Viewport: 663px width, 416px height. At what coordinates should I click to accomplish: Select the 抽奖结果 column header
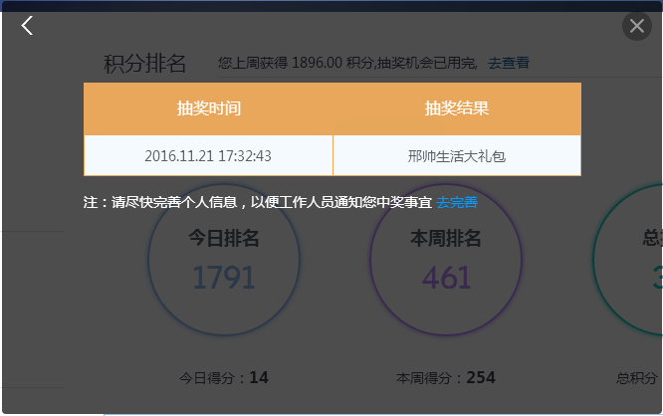(457, 108)
